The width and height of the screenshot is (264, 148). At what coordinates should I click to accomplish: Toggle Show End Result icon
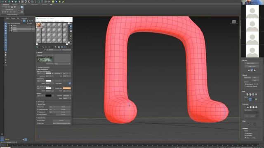click(65, 47)
